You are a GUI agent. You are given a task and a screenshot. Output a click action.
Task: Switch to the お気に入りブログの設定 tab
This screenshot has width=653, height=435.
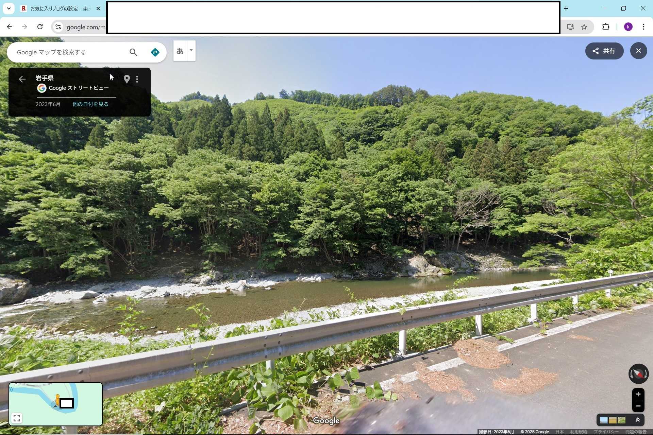coord(58,8)
